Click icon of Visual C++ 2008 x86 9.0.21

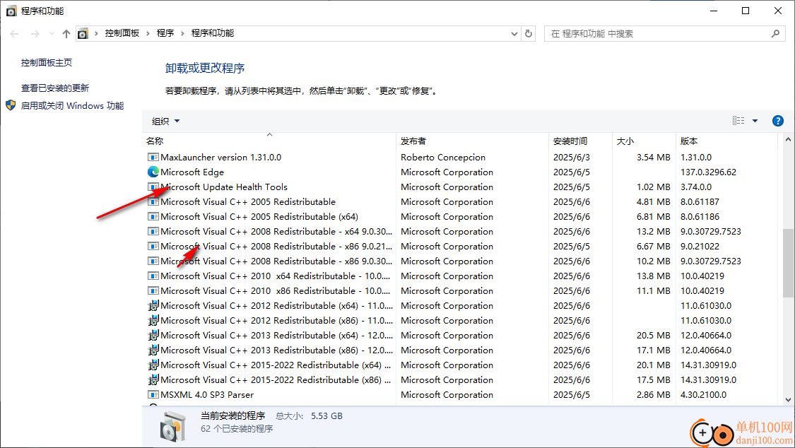153,247
